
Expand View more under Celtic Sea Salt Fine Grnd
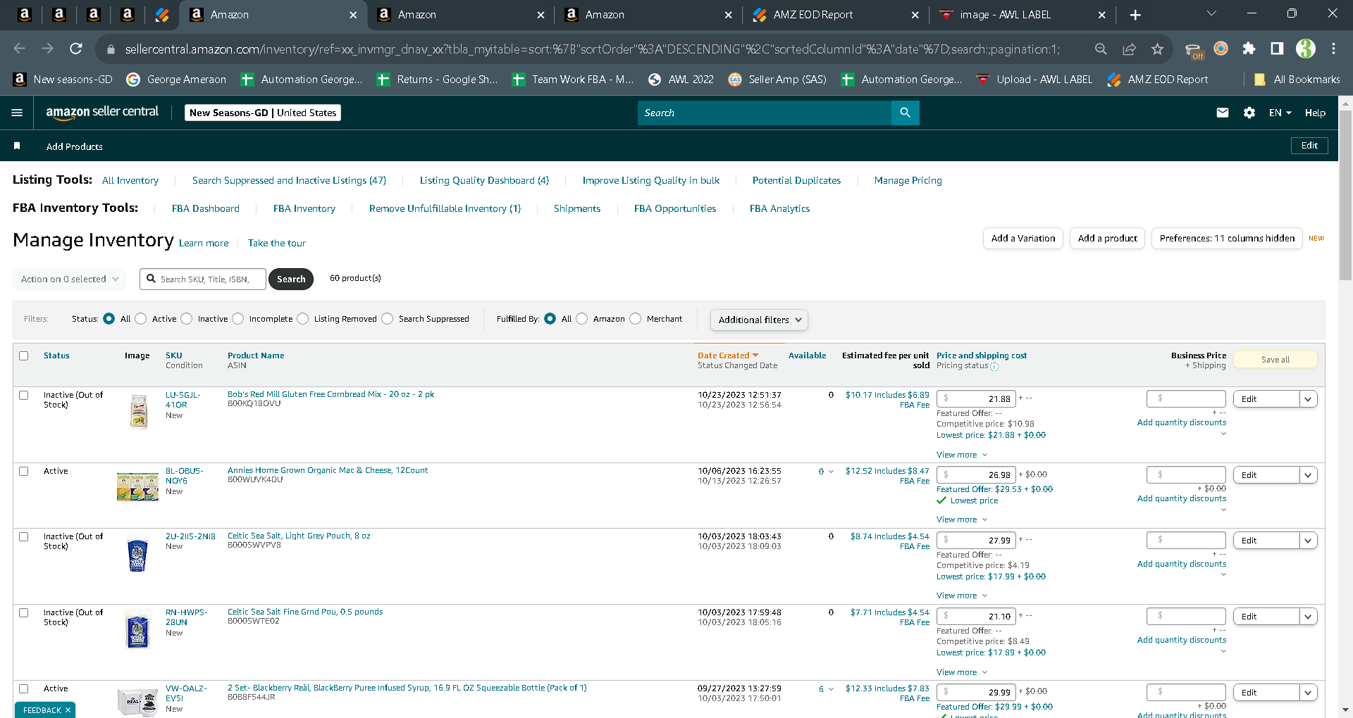click(961, 672)
